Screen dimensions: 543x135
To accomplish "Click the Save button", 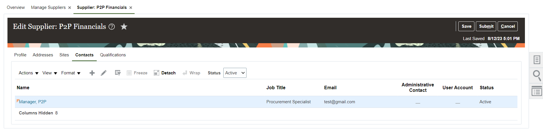I will (x=466, y=26).
